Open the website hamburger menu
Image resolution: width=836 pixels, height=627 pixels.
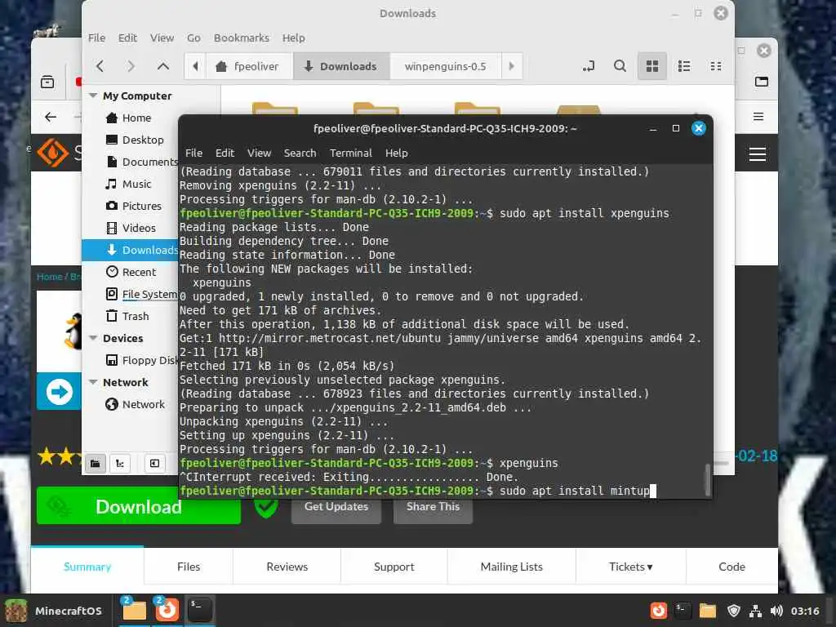(x=757, y=154)
